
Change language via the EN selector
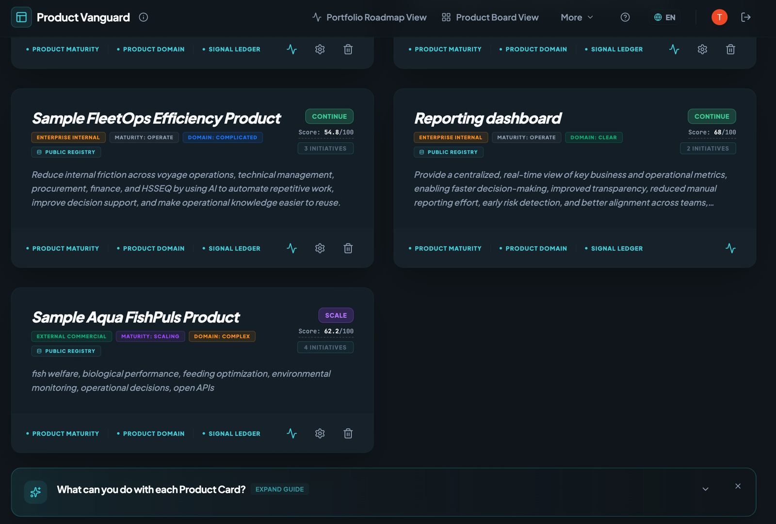pos(664,17)
